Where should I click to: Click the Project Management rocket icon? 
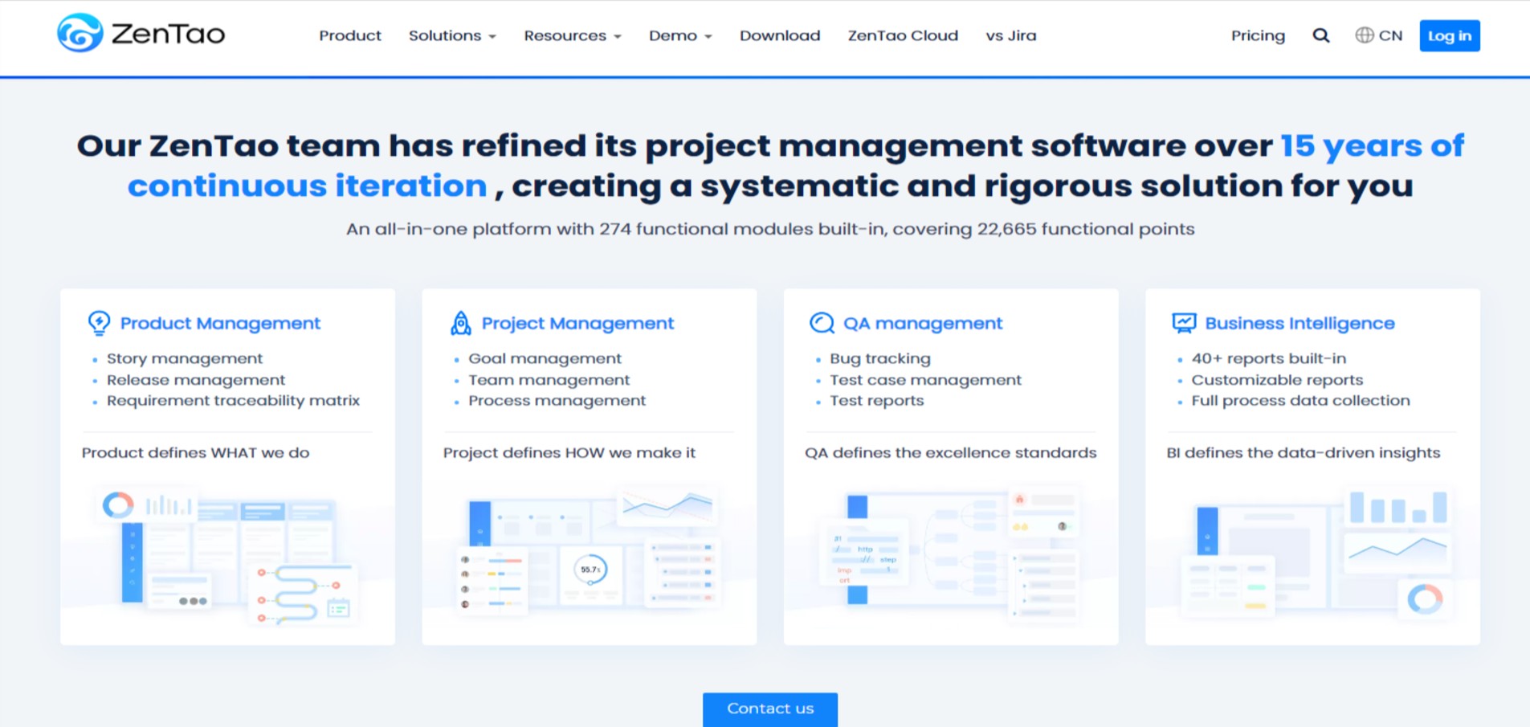tap(461, 323)
